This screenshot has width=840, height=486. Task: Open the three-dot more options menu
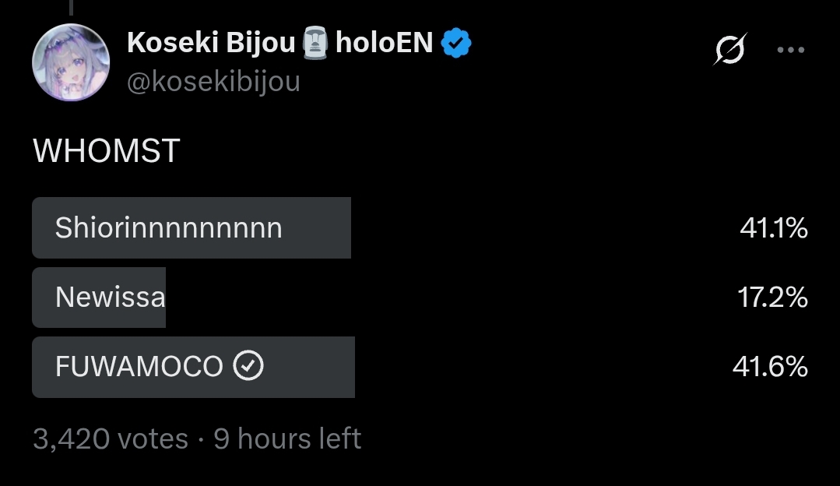point(790,50)
